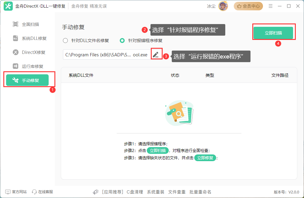The height and width of the screenshot is (198, 304).
Task: Click the 系统DLL文件 column header
Action: (81, 75)
